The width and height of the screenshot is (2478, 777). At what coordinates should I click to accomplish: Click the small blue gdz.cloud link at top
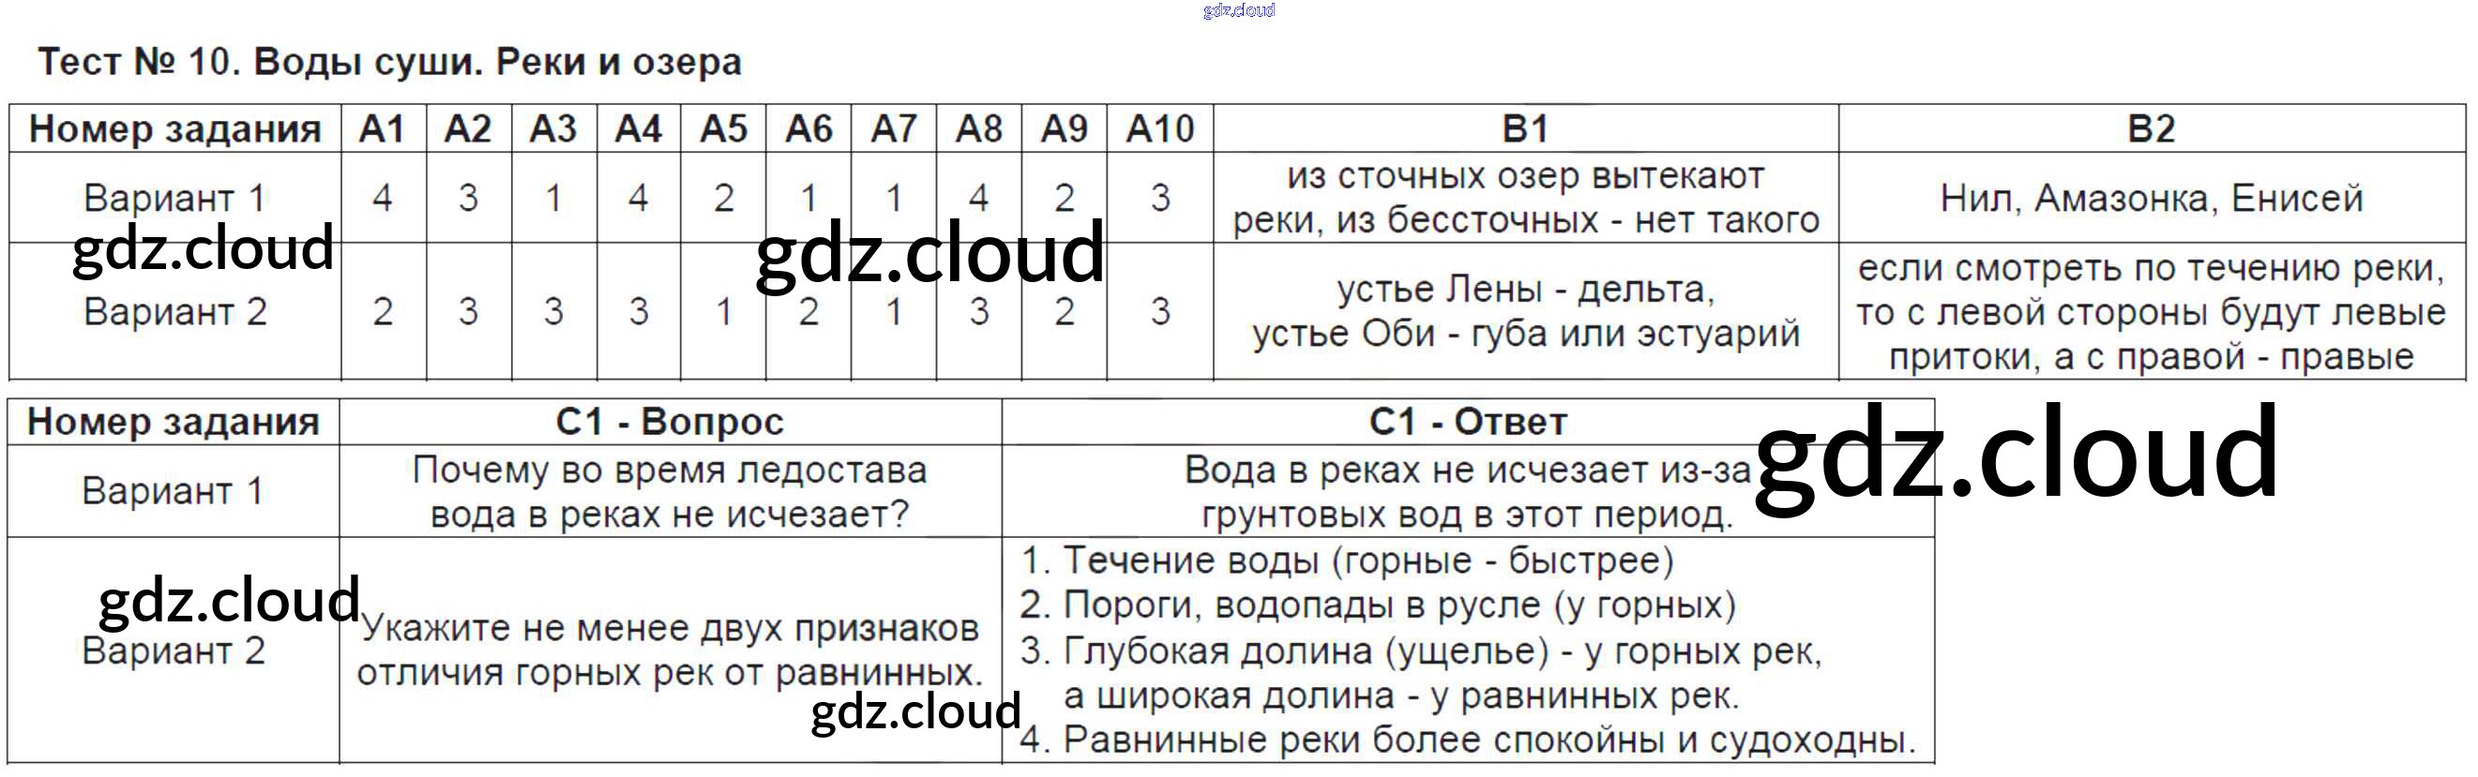click(x=1238, y=10)
